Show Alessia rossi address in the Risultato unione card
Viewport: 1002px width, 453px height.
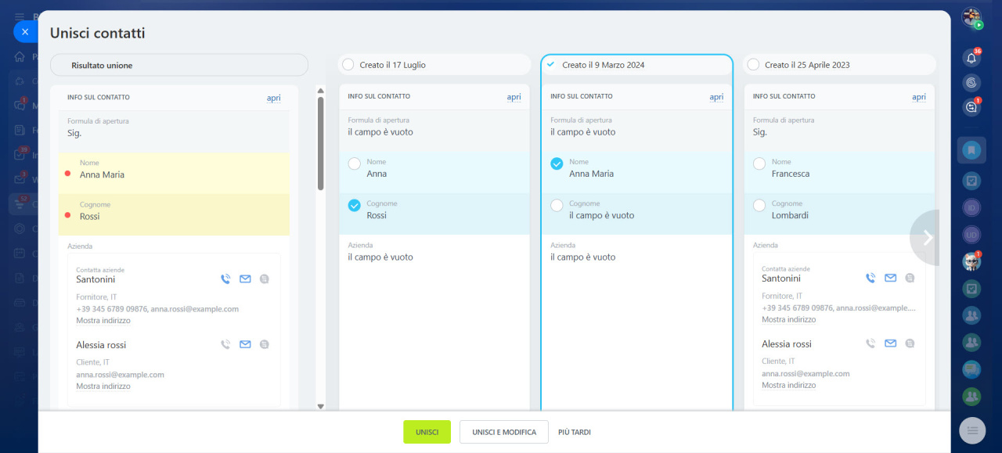click(x=103, y=386)
